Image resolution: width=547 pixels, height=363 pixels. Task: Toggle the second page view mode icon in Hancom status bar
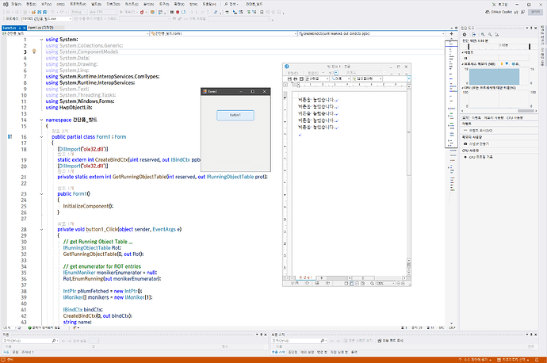[x=352, y=284]
